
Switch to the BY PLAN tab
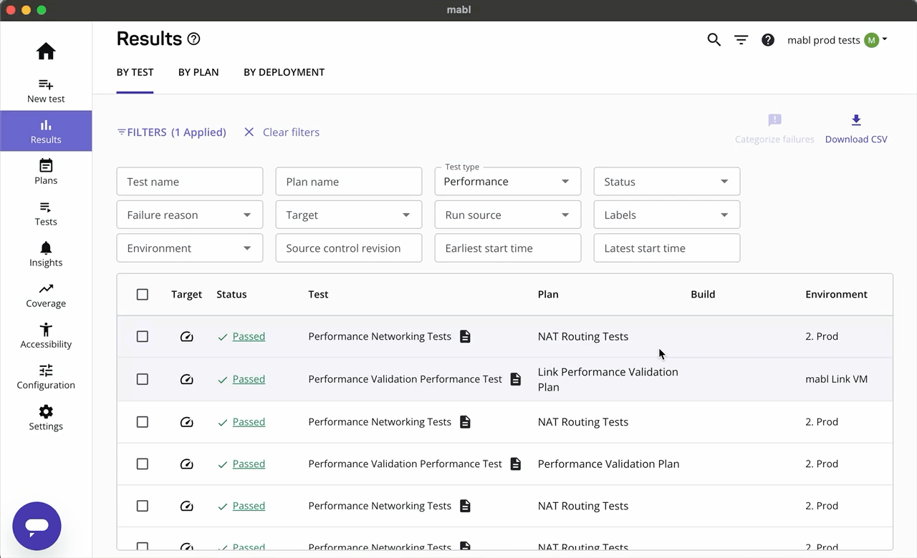point(198,72)
